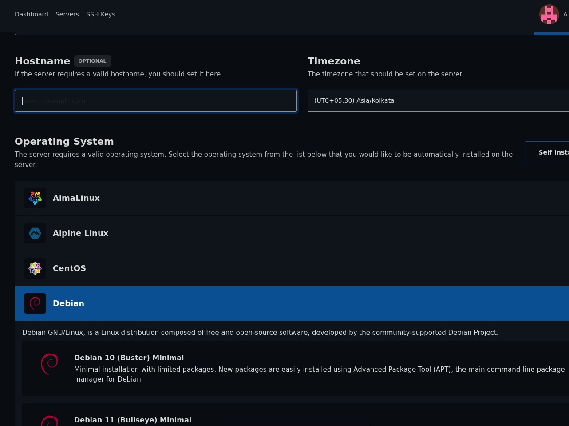569x426 pixels.
Task: Collapse the selected Debian row
Action: [x=292, y=303]
